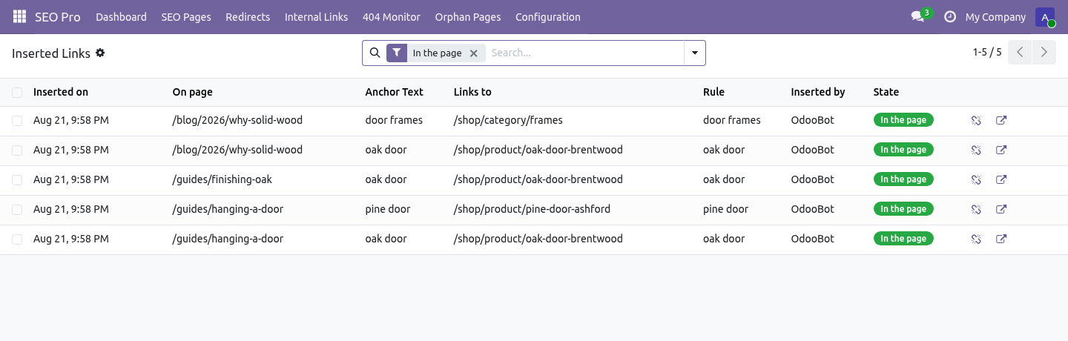
Task: Toggle the select-all checkbox in header
Action: pyautogui.click(x=17, y=92)
